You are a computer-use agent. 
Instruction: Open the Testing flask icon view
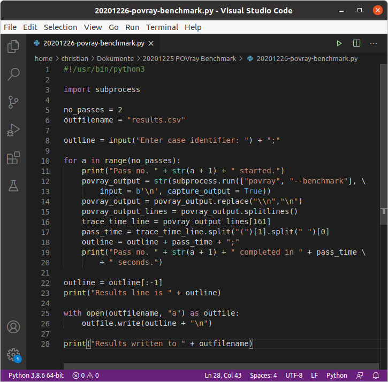click(13, 186)
